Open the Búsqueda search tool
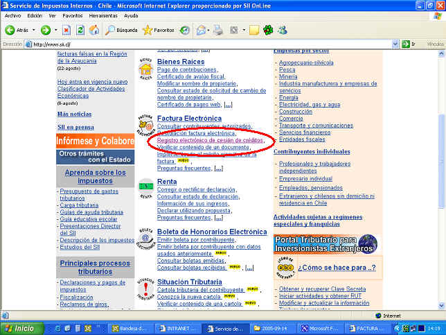 [121, 30]
